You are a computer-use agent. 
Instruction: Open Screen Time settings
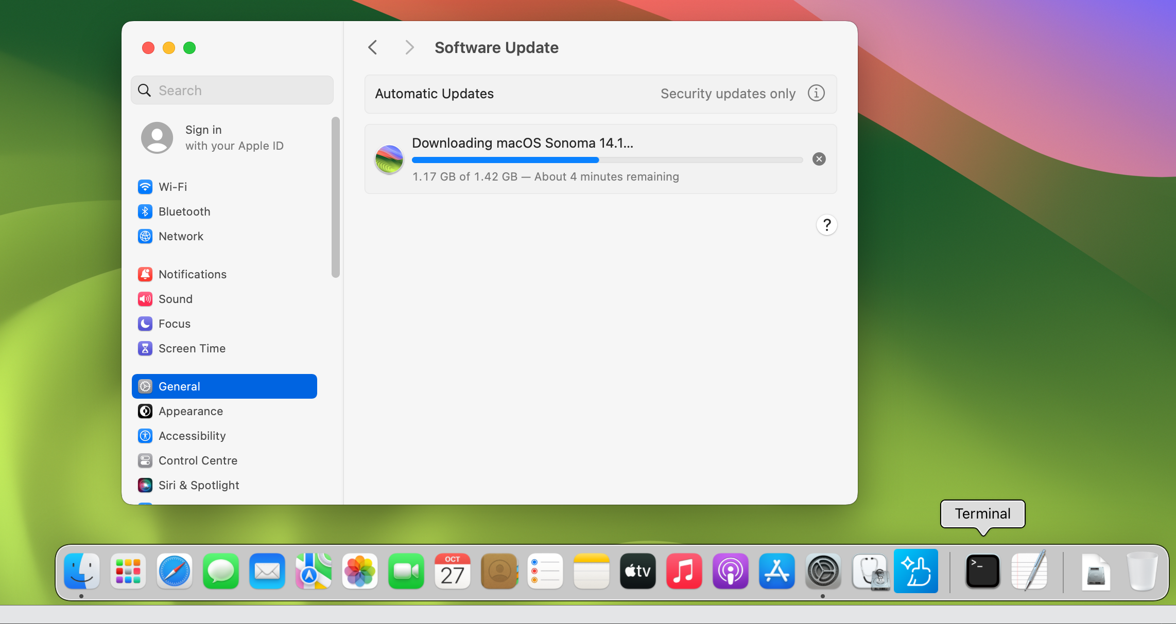tap(224, 348)
